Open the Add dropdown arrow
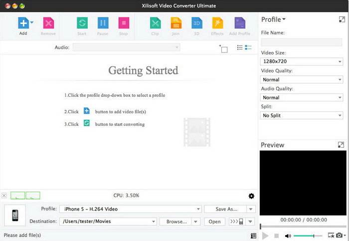Image resolution: width=349 pixels, height=241 pixels. [32, 22]
